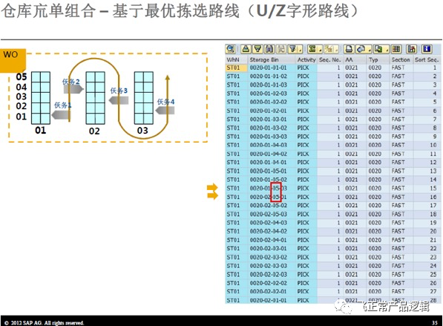Open the Set Filter funnel menu

(295, 49)
